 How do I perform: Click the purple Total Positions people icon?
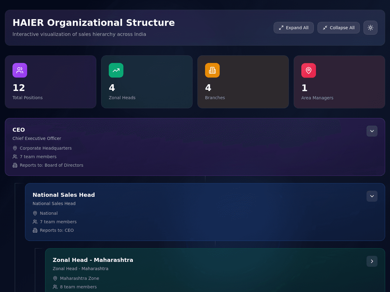(20, 70)
